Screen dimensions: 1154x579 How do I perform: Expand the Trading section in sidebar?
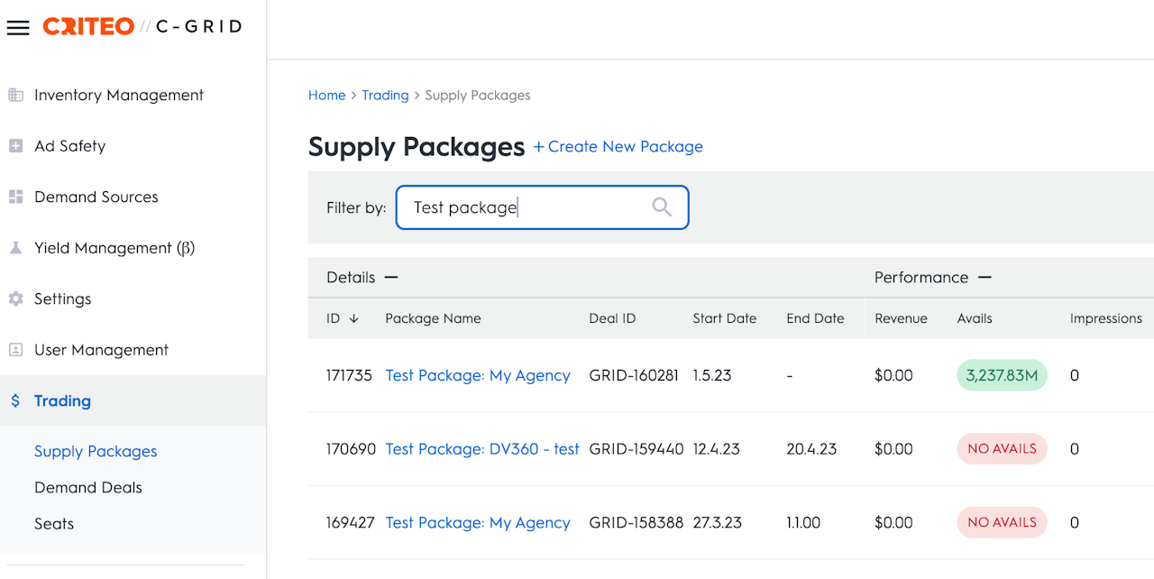(62, 401)
